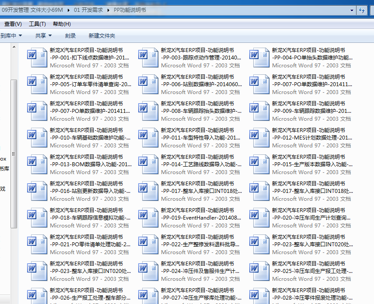
Task: Select file name -PP-011-车型特性导入功能-201...
Action: (201, 138)
